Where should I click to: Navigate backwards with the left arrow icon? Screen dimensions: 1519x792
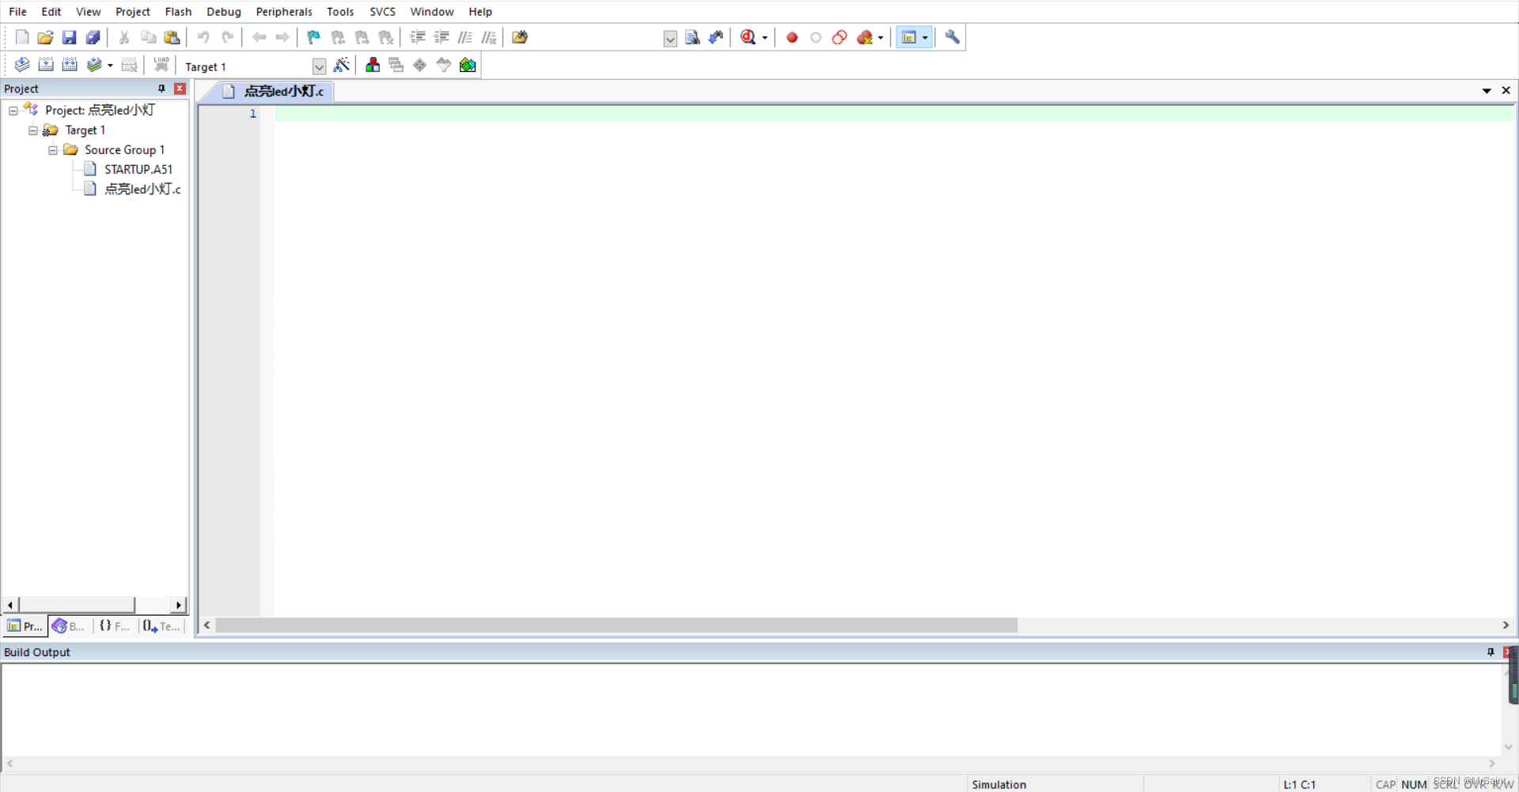tap(259, 37)
